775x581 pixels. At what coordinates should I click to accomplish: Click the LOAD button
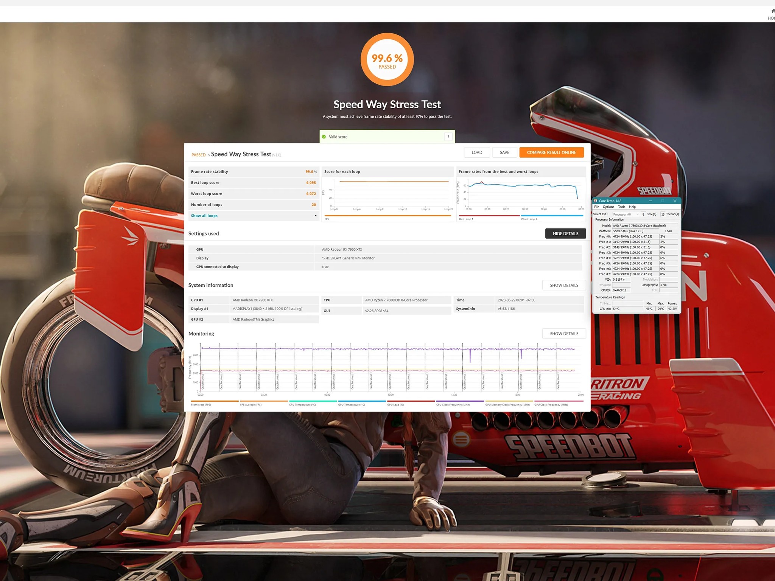(x=477, y=152)
